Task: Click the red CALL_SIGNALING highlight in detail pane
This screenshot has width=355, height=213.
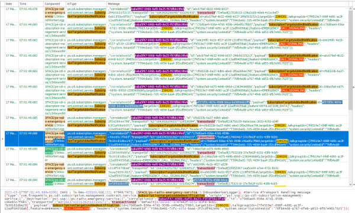Action: pos(77,208)
